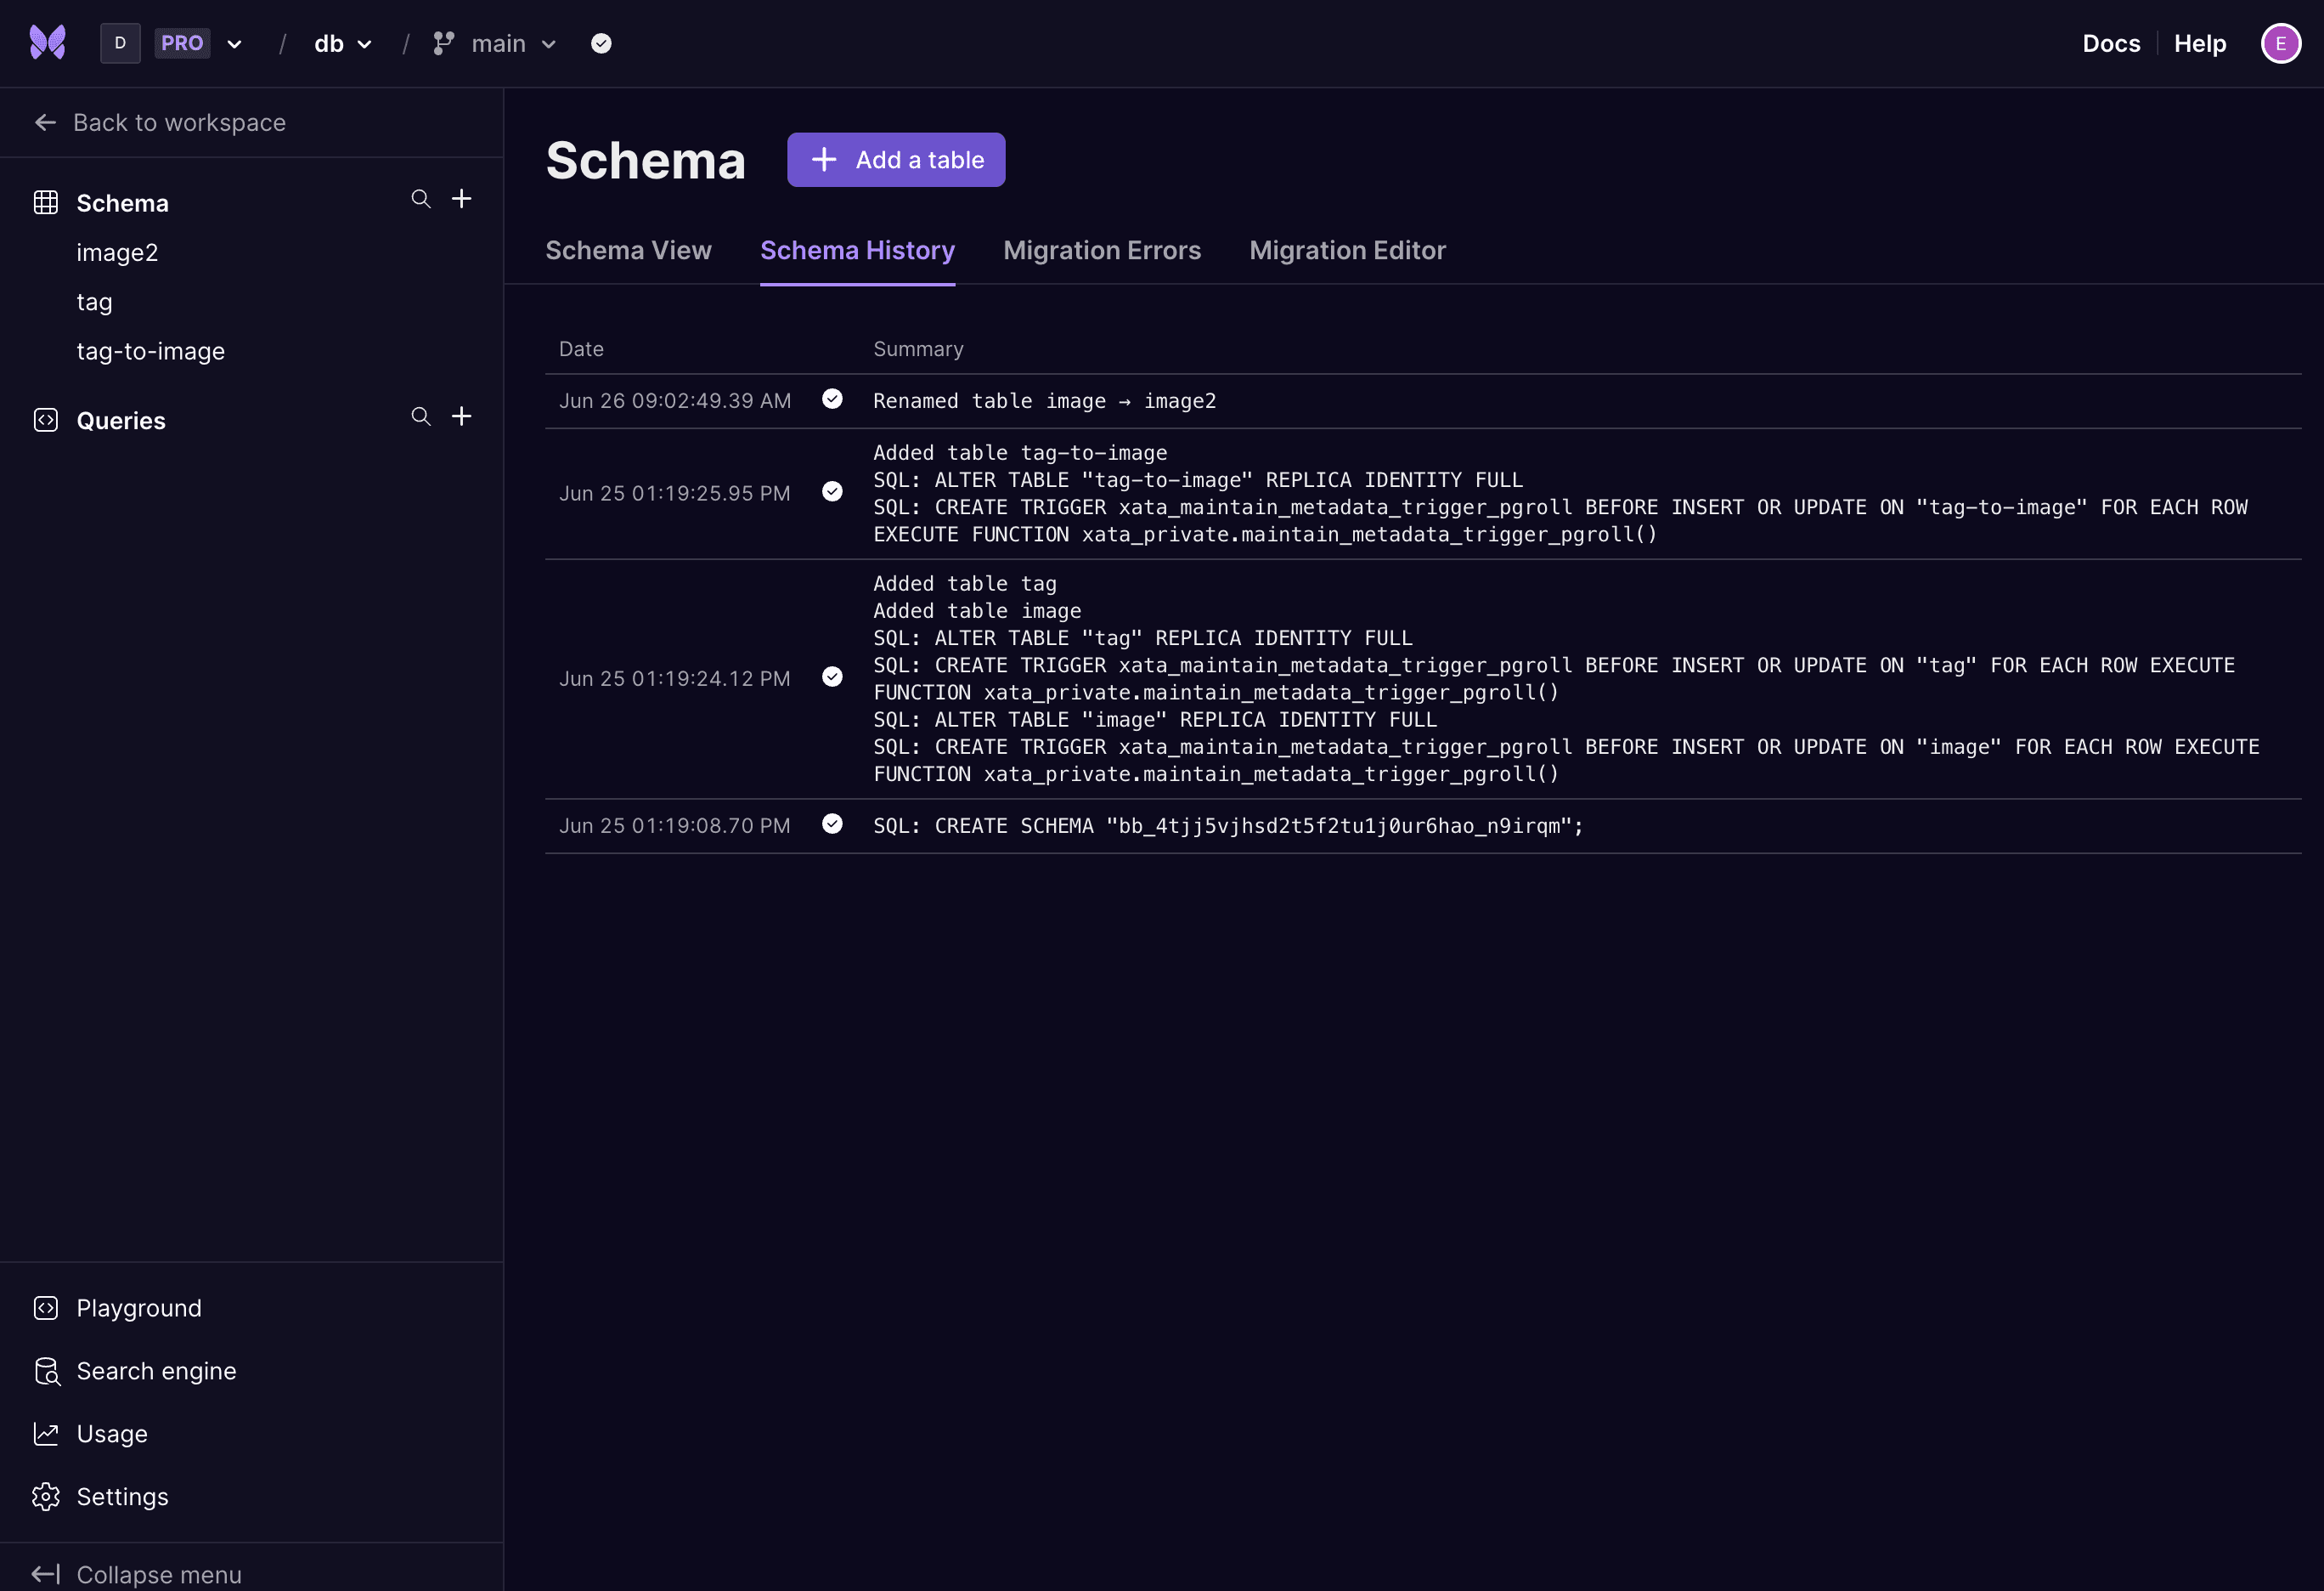2324x1591 pixels.
Task: Open the user avatar E menu
Action: click(2280, 43)
